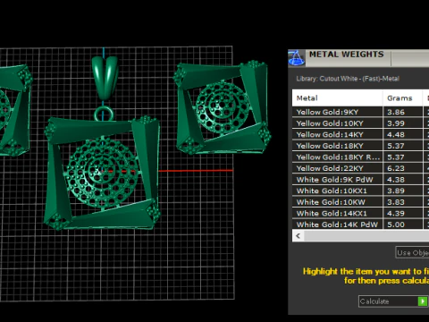Select the White Gold:14KX1 row
The height and width of the screenshot is (322, 429).
pyautogui.click(x=360, y=214)
